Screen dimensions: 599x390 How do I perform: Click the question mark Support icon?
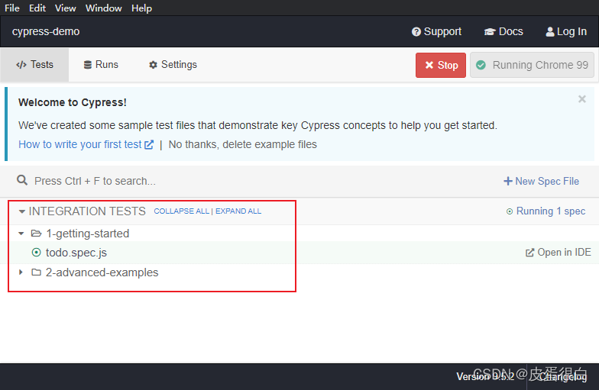point(416,32)
